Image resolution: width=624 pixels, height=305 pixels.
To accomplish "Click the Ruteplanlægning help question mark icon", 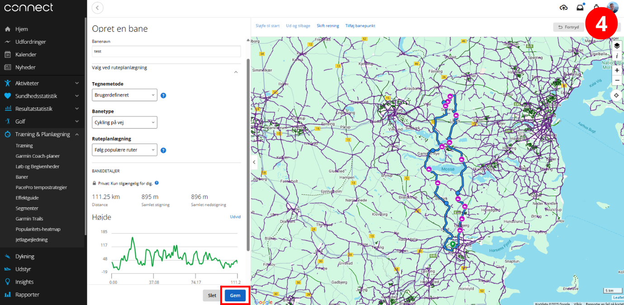I will pyautogui.click(x=163, y=150).
